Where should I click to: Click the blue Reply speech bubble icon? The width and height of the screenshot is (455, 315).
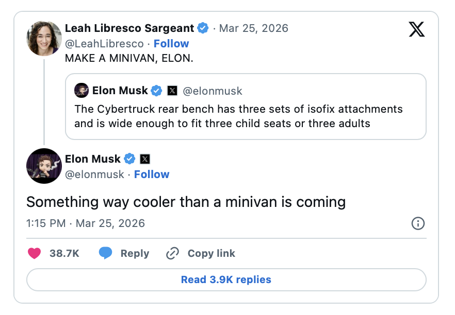click(106, 253)
